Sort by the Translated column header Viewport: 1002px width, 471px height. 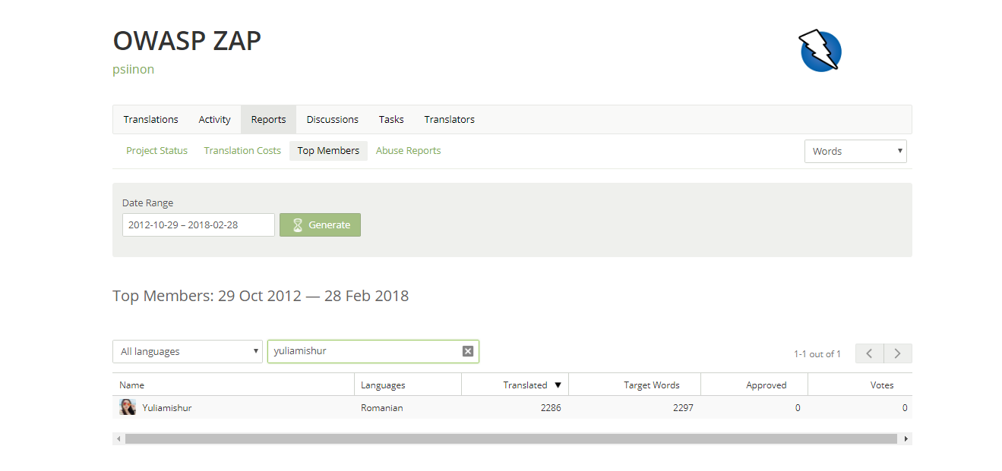click(x=515, y=385)
